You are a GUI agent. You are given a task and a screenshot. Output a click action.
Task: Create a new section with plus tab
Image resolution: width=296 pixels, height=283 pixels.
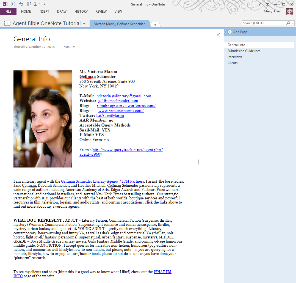click(155, 25)
